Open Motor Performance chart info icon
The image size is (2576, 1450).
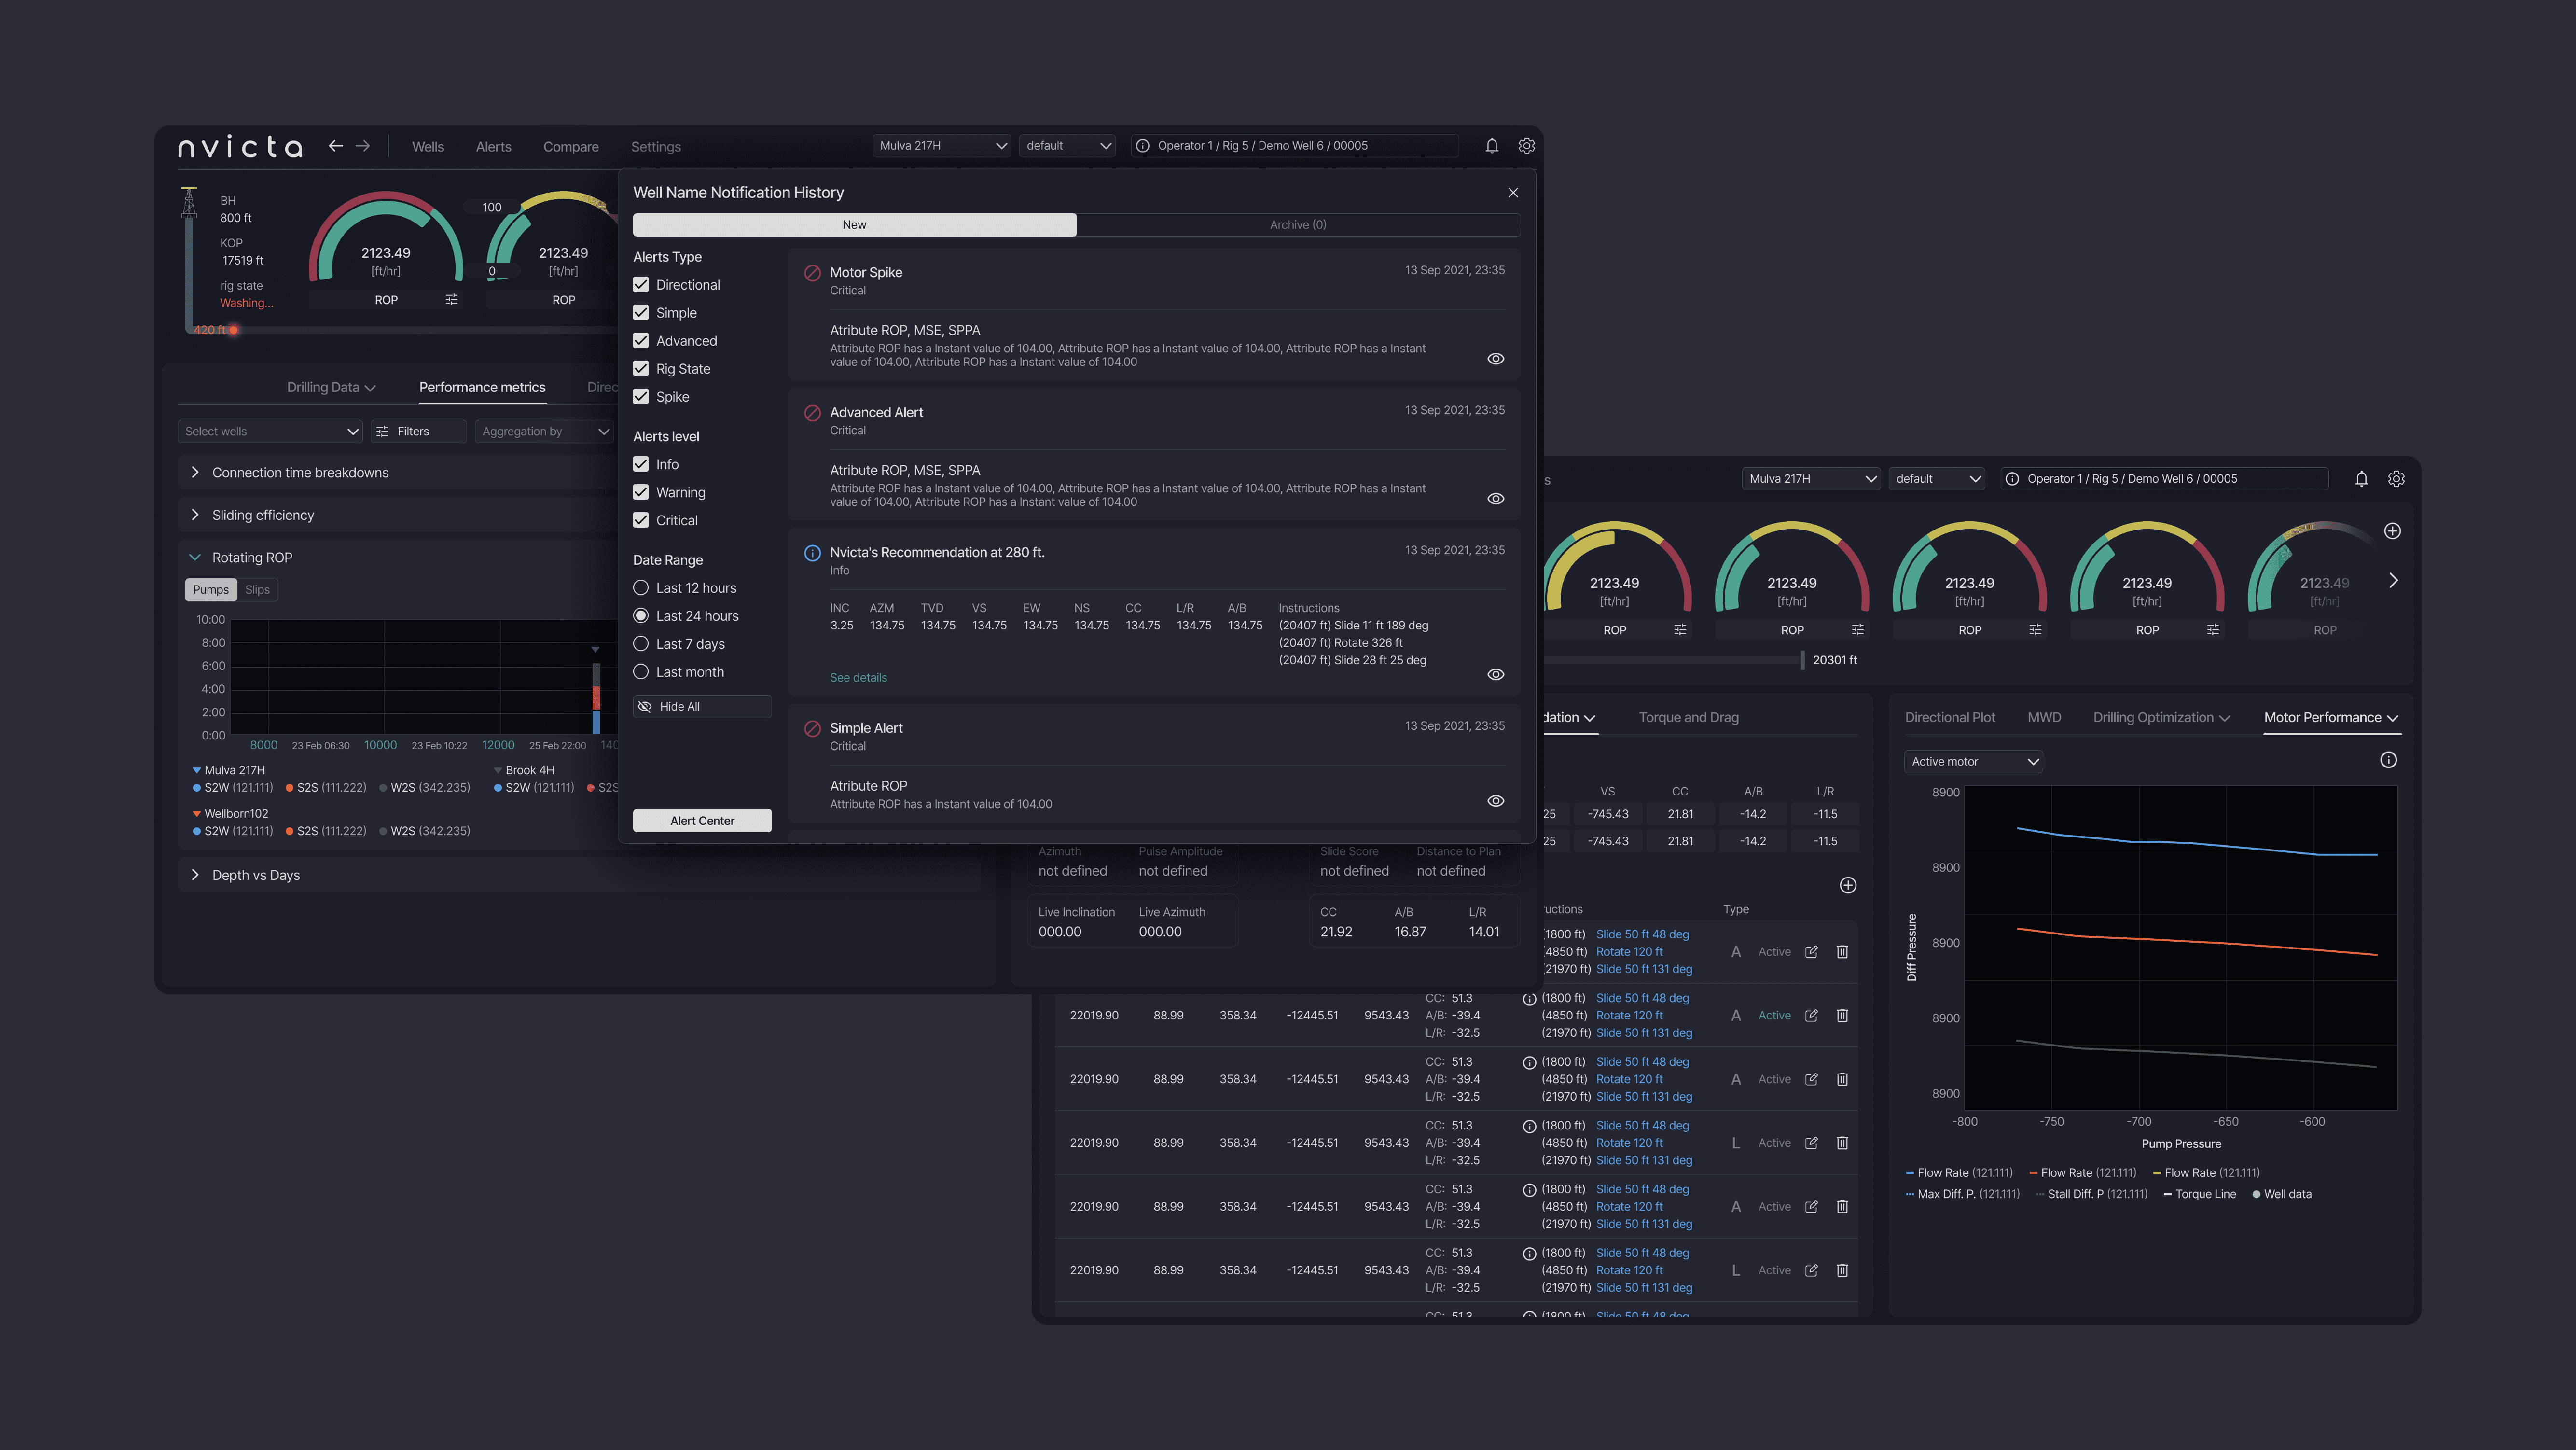click(x=2388, y=760)
